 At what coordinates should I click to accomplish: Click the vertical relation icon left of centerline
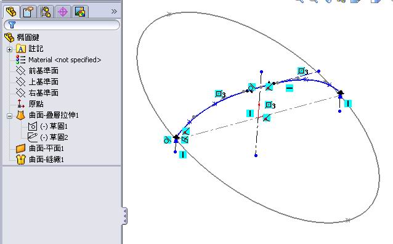coord(250,113)
